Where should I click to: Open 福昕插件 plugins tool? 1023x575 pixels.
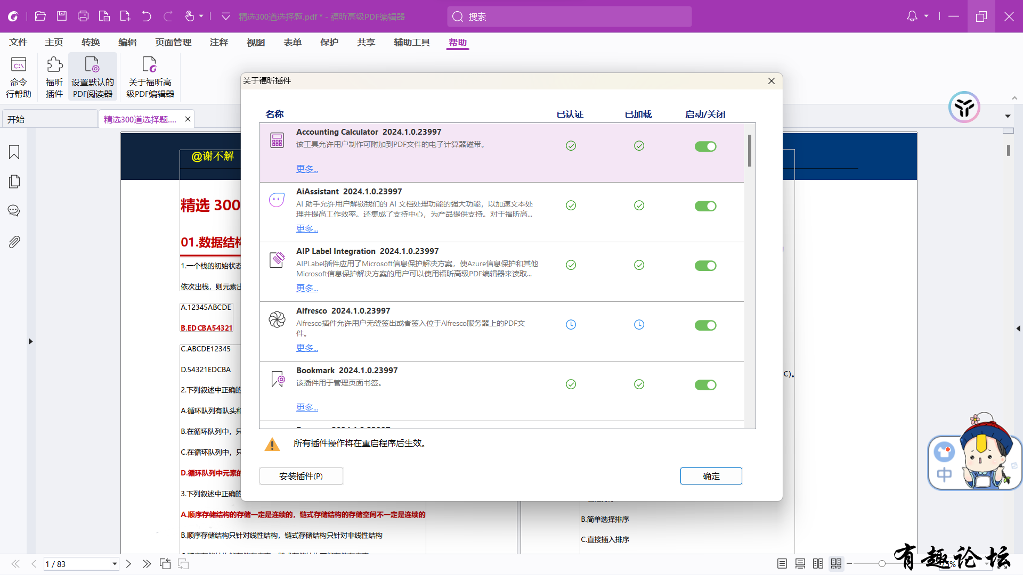pos(54,78)
